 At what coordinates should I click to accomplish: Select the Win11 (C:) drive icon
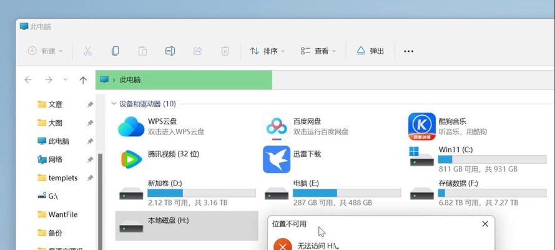(x=421, y=157)
